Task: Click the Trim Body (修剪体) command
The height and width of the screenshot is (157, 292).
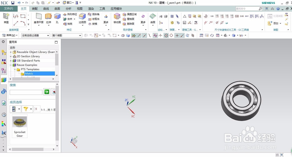Action: (94, 19)
